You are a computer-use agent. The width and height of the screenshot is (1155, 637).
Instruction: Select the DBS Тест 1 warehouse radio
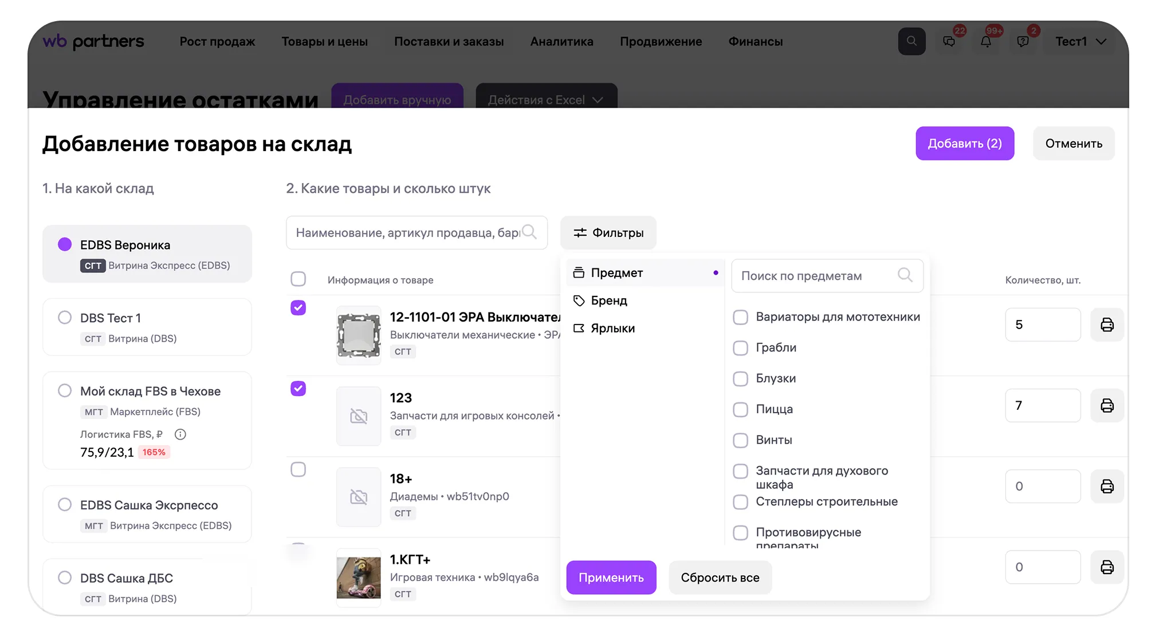click(65, 318)
